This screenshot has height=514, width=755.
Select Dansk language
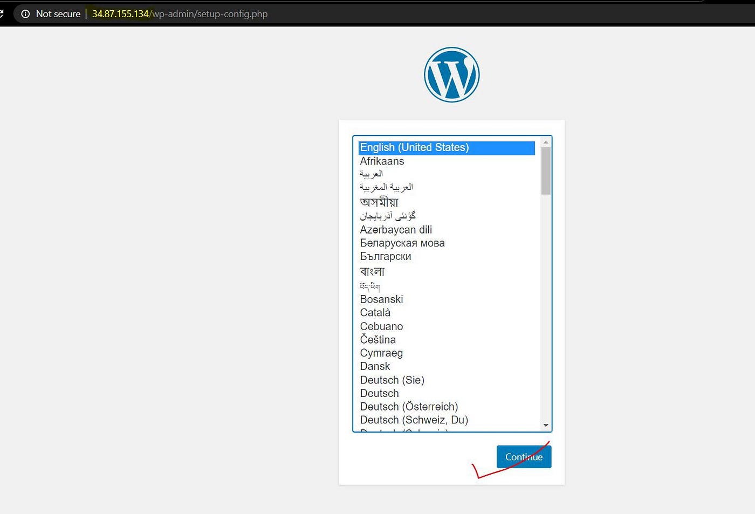coord(447,367)
